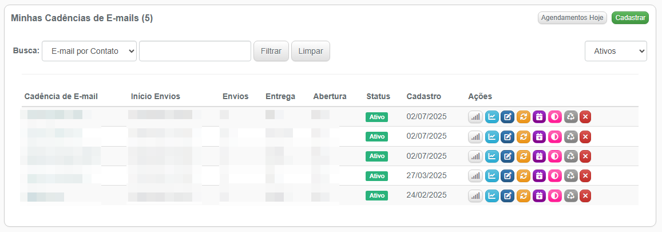Toggle pink half-circle icon for 24/02/2025 cadence
Screen dimensions: 662x232
pos(554,196)
